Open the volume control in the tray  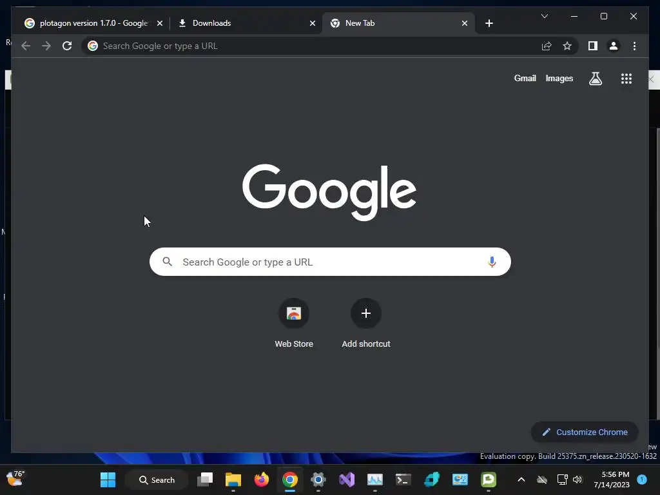[x=577, y=480]
